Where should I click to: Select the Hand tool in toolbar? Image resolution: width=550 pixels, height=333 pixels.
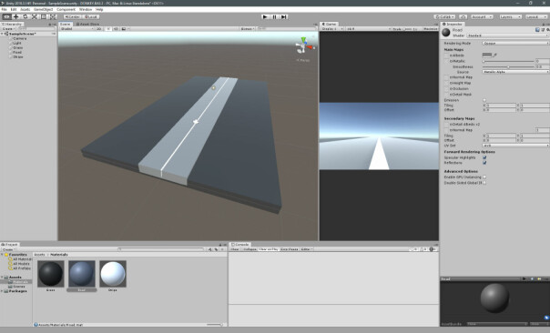(6, 16)
